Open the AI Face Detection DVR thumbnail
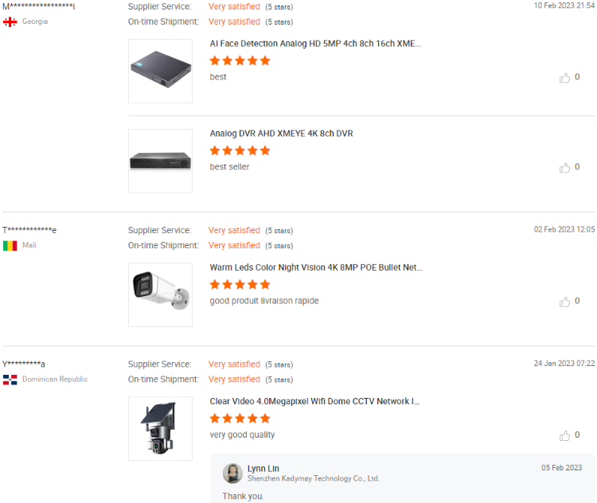Screen dimensions: 597x503 pyautogui.click(x=160, y=71)
